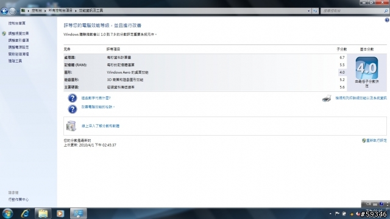Open 調整視覺效果 in the left pane

[x=18, y=33]
